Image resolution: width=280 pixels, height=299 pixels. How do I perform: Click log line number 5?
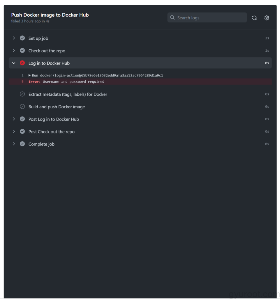tap(22, 82)
